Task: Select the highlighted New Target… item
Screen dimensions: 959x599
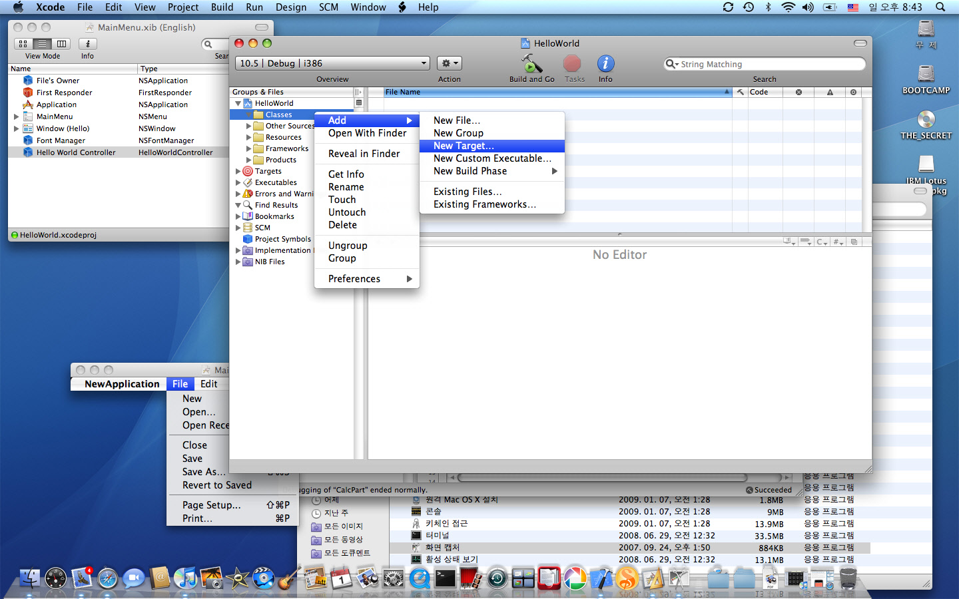Action: (x=492, y=146)
